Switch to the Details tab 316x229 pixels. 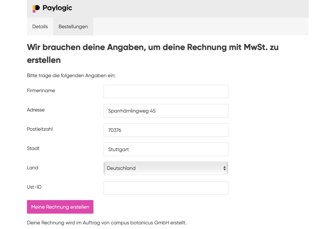tap(40, 26)
